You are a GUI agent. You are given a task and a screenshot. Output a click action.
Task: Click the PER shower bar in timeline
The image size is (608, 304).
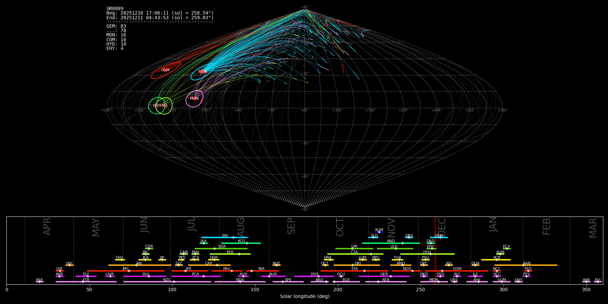[x=230, y=254]
